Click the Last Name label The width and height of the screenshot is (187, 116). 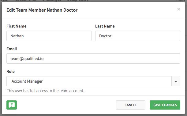click(105, 26)
